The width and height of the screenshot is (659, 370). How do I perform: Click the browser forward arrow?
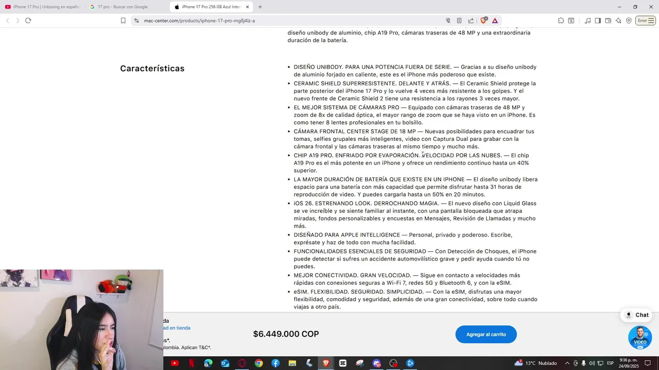point(18,21)
